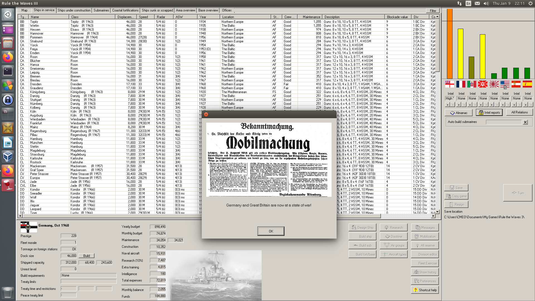535x301 pixels.
Task: Open the Trash in the dock
Action: (x=8, y=293)
